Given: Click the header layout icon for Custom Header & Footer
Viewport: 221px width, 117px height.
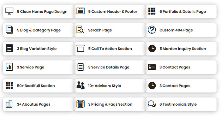Looking at the screenshot, I should 81,11.
